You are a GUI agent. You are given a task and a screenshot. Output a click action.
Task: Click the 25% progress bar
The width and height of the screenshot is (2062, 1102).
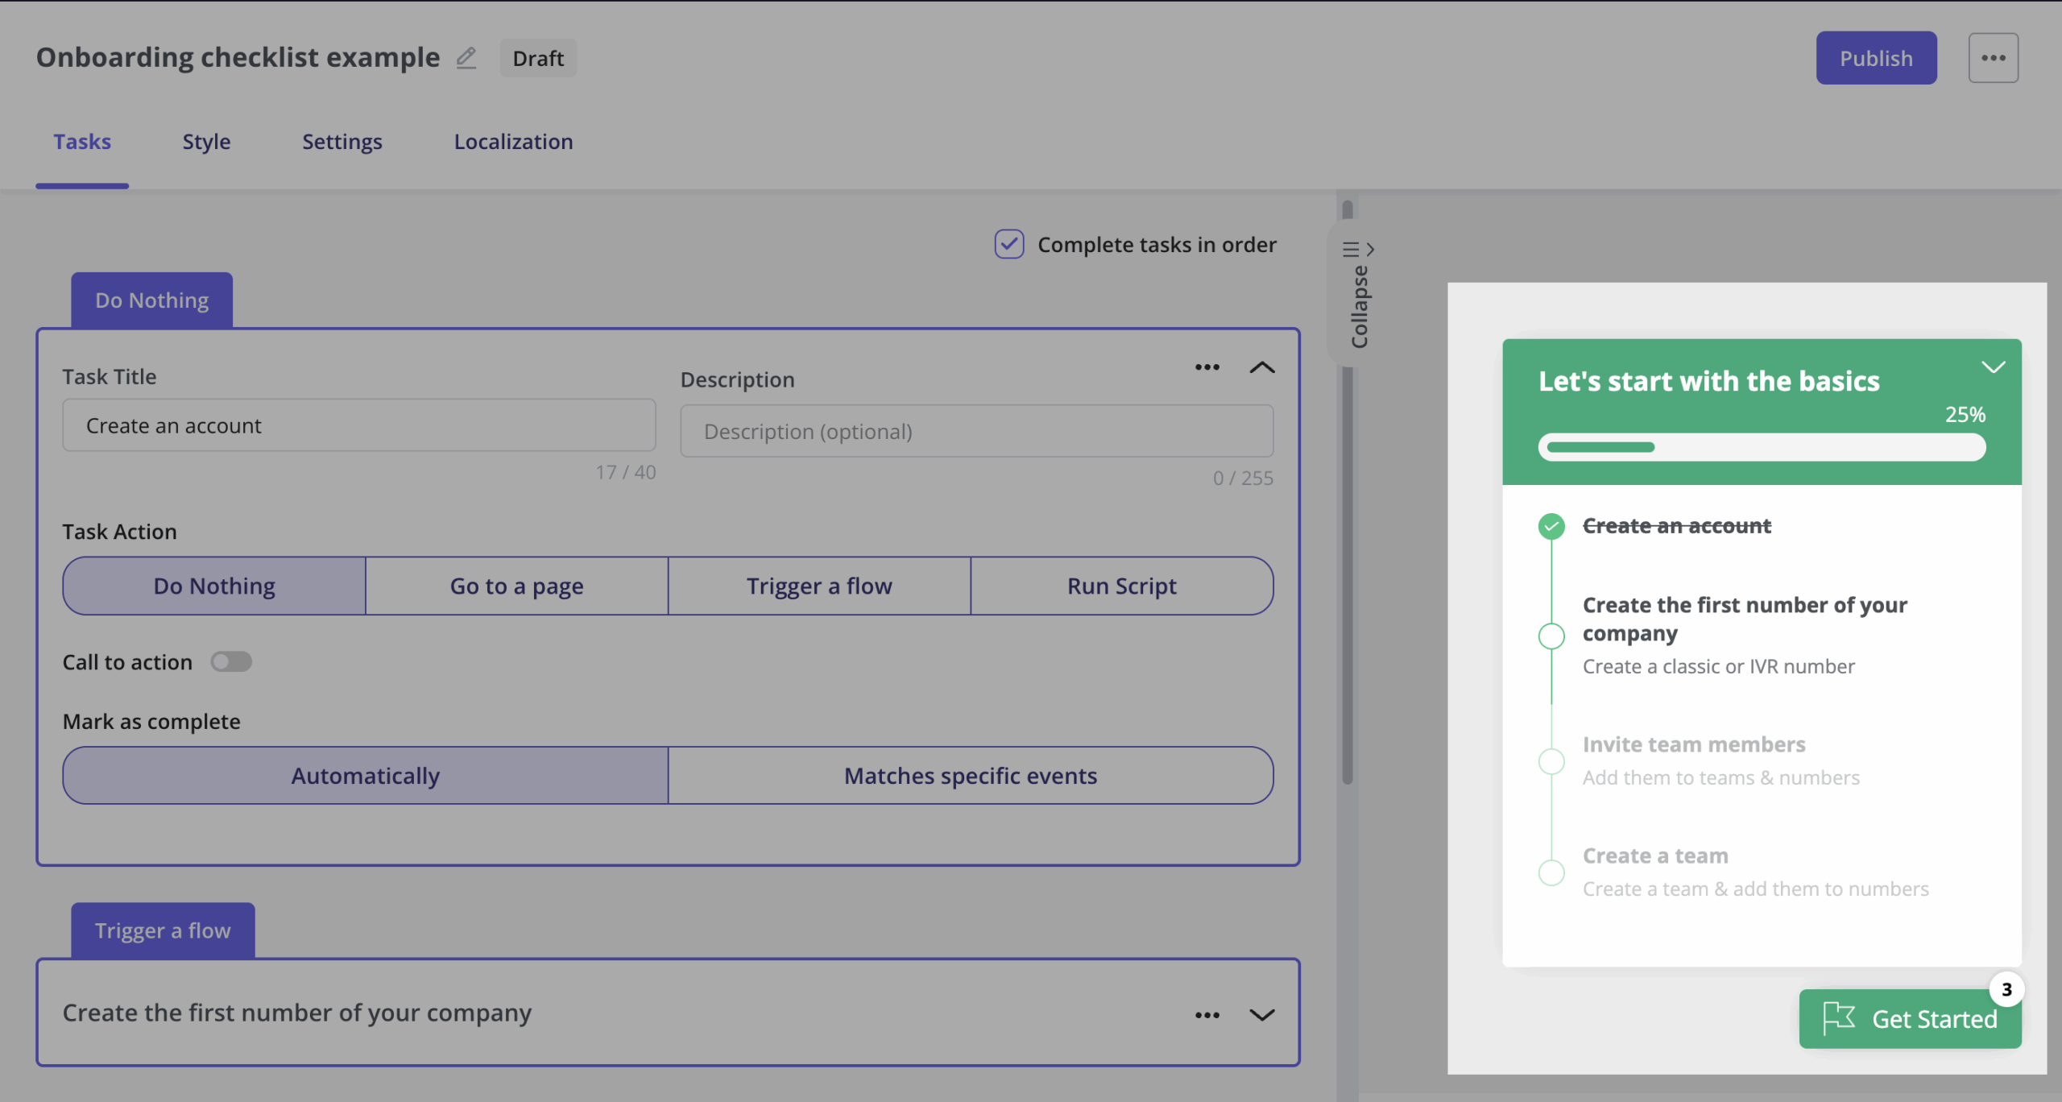[x=1761, y=447]
